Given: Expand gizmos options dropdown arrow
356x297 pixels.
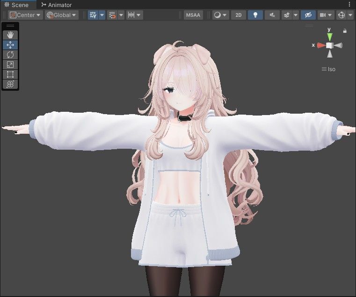Looking at the screenshot, I should click(350, 15).
